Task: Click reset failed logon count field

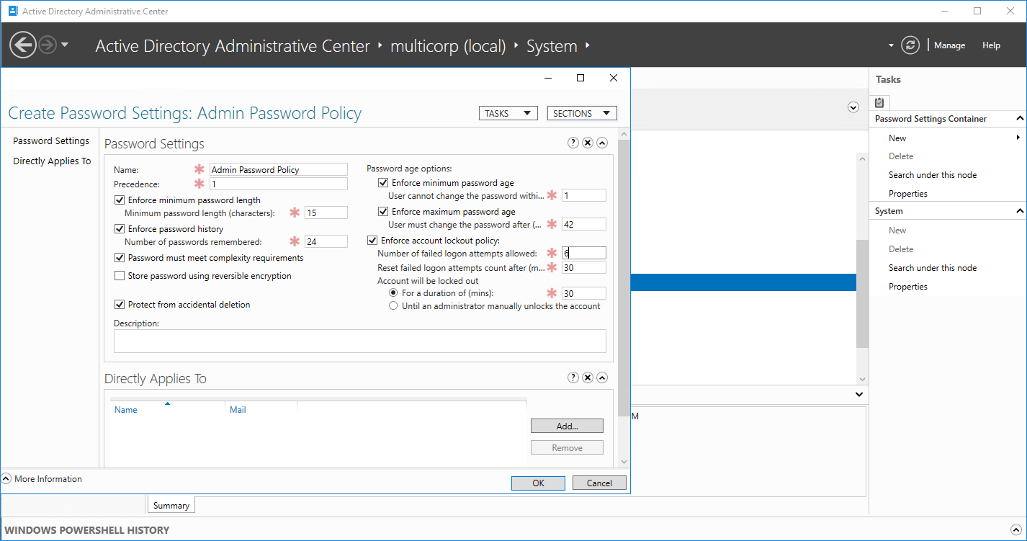Action: click(584, 267)
